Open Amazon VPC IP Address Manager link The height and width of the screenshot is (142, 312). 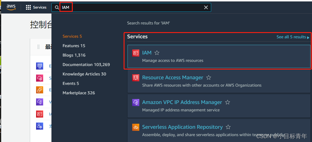point(182,102)
